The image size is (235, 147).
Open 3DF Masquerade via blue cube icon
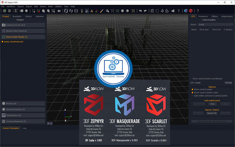tap(186, 11)
